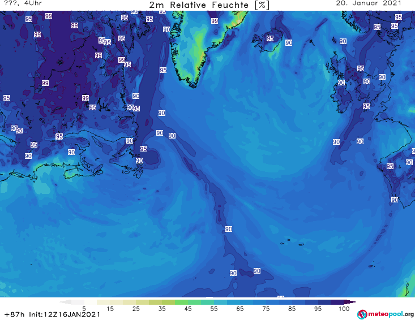Click the '+87h' forecast offset text
The width and height of the screenshot is (415, 320).
coord(15,314)
